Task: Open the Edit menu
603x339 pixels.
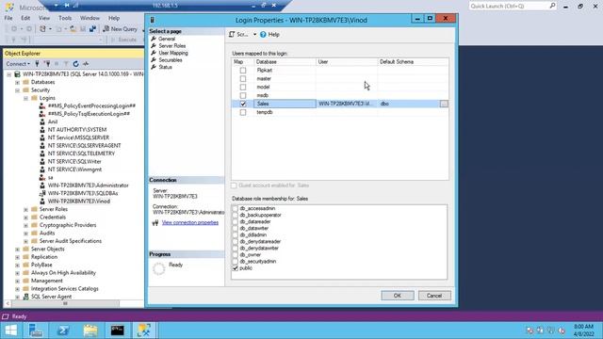Action: coord(25,18)
